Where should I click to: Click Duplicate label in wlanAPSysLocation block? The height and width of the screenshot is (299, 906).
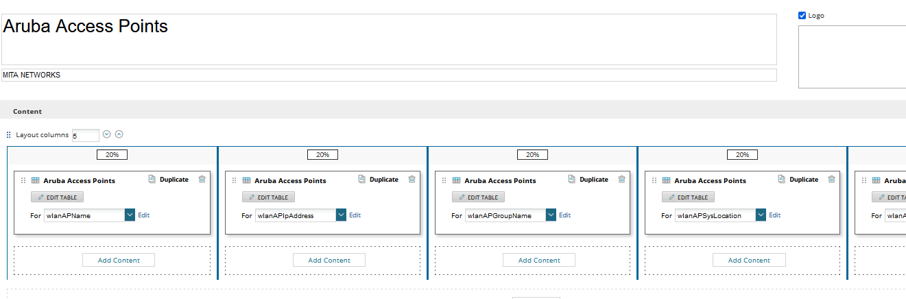click(804, 180)
